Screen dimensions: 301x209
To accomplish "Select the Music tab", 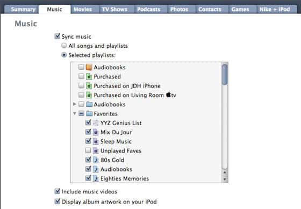I will click(55, 10).
